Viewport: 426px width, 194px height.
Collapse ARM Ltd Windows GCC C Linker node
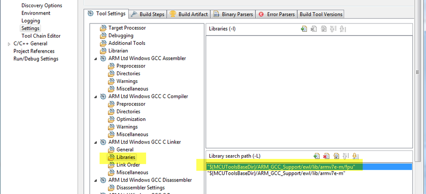click(x=95, y=142)
